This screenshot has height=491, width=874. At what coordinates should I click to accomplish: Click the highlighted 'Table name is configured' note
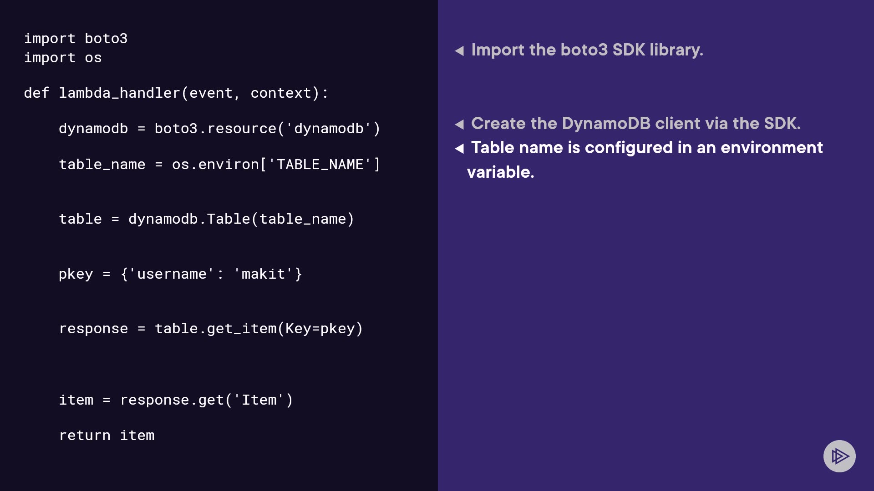(646, 148)
